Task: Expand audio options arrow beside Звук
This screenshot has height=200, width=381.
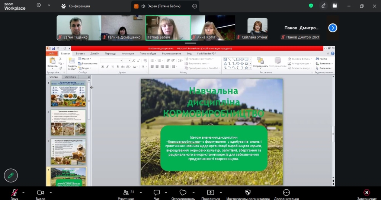Action: pyautogui.click(x=23, y=193)
